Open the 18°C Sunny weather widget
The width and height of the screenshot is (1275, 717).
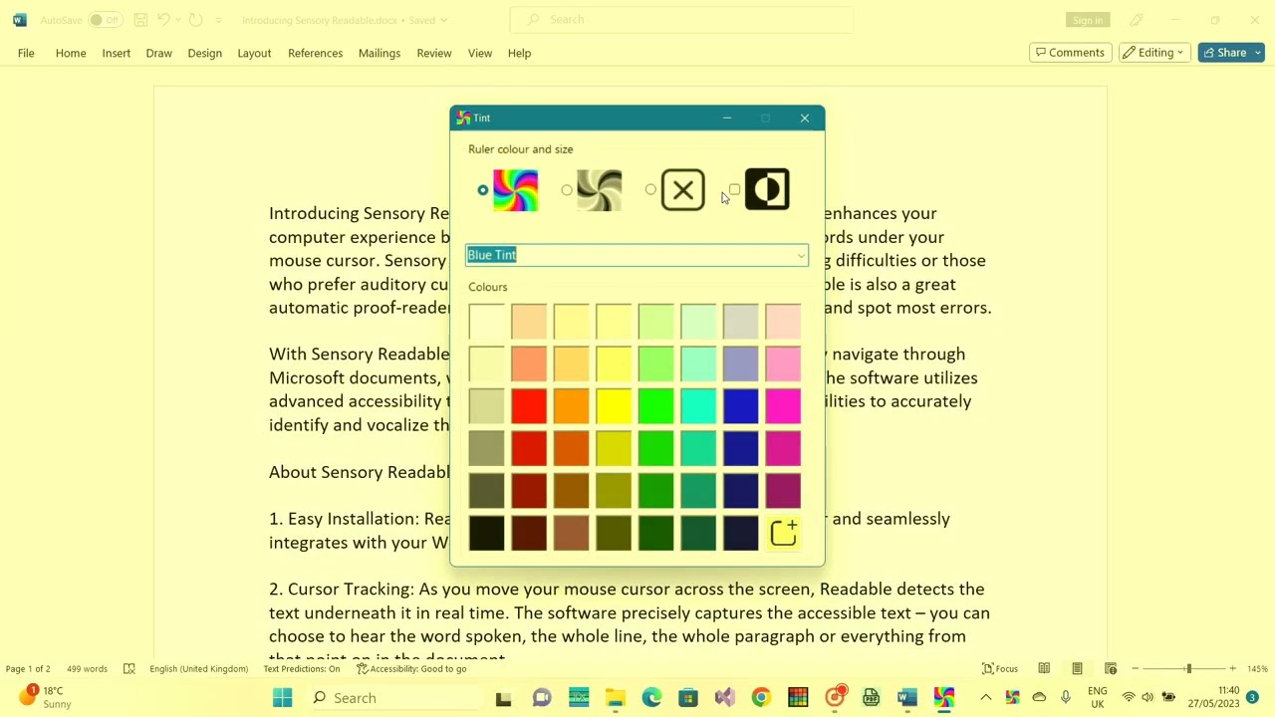click(47, 697)
